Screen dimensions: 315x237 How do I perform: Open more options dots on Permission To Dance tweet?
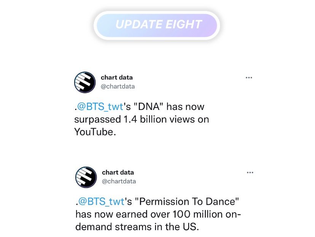(250, 173)
